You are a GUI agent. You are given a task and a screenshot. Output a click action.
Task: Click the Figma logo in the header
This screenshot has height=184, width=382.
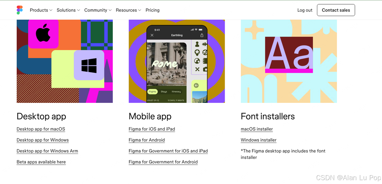click(20, 10)
